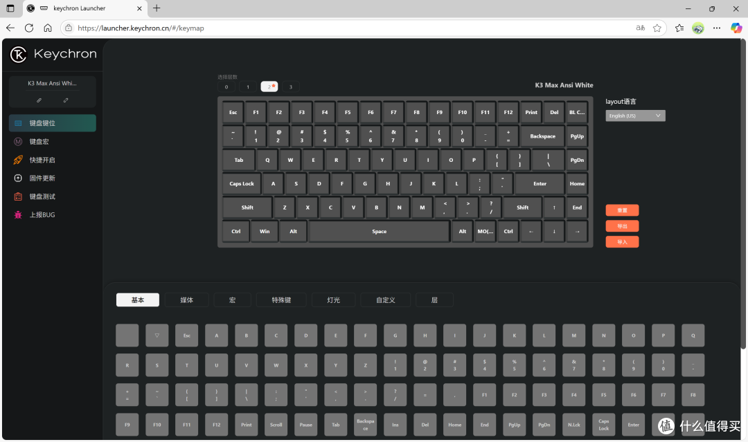
Task: Switch to the 媒体 media tab
Action: pyautogui.click(x=187, y=300)
